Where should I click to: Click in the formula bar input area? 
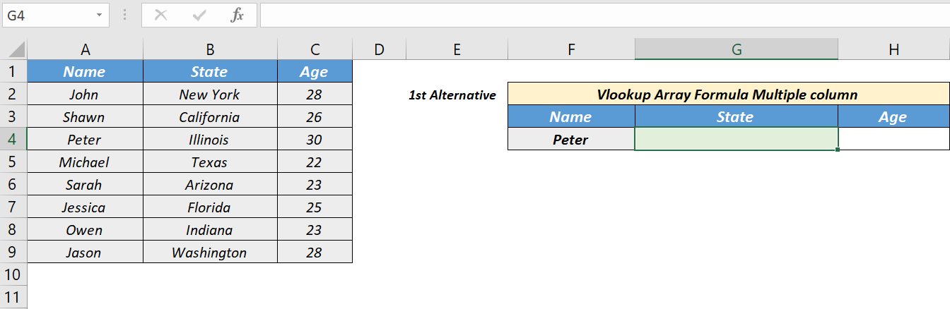coord(604,15)
